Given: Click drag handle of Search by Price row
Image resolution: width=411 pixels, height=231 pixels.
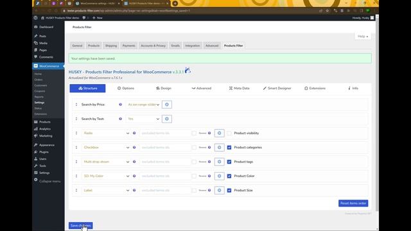Looking at the screenshot, I should 76,105.
